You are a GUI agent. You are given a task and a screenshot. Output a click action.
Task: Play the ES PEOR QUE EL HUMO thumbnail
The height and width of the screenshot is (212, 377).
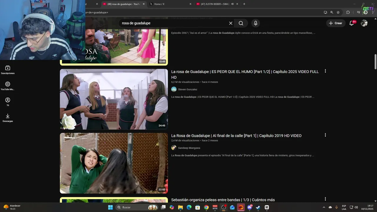click(x=114, y=99)
